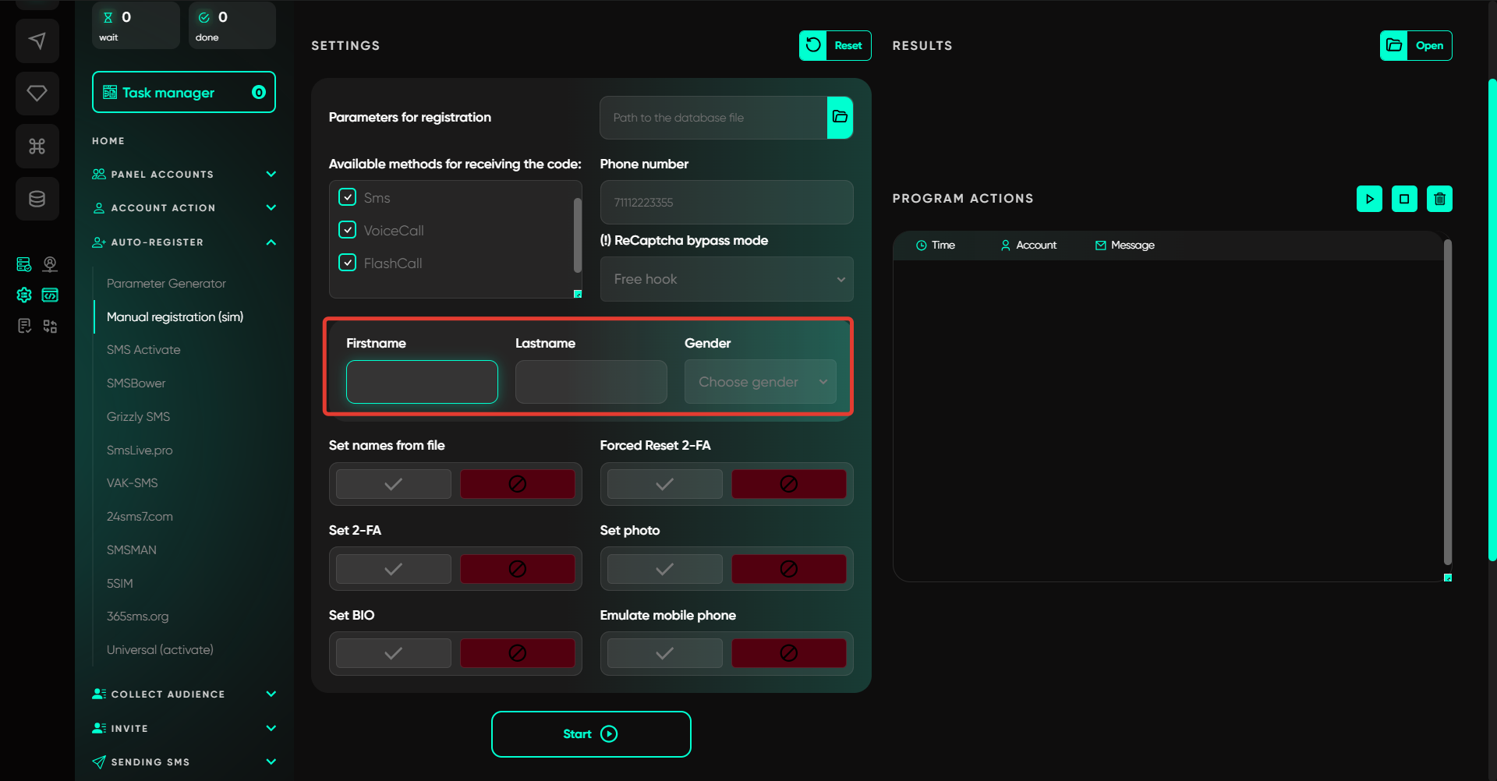Click the diamond icon in left sidebar
Image resolution: width=1497 pixels, height=781 pixels.
(37, 94)
